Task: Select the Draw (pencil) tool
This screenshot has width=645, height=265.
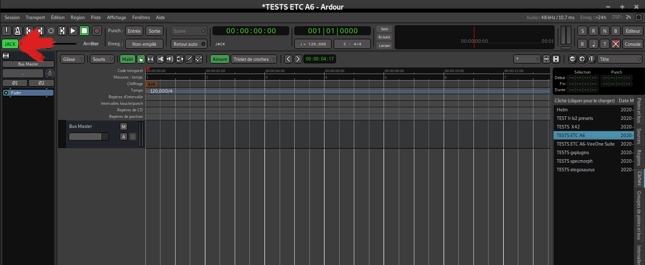Action: pos(189,59)
